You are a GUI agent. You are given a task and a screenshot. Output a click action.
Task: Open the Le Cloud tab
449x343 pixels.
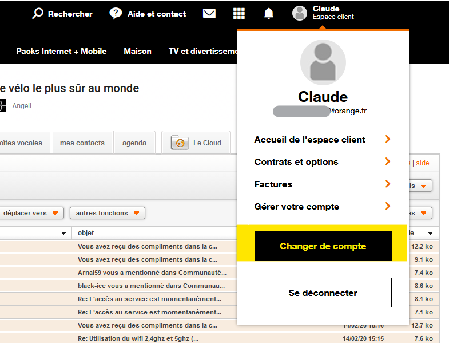pos(196,143)
